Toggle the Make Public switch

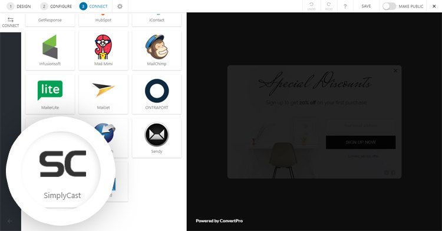point(390,6)
